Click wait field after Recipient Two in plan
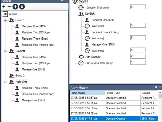The image size is (162, 122). click(x=138, y=38)
